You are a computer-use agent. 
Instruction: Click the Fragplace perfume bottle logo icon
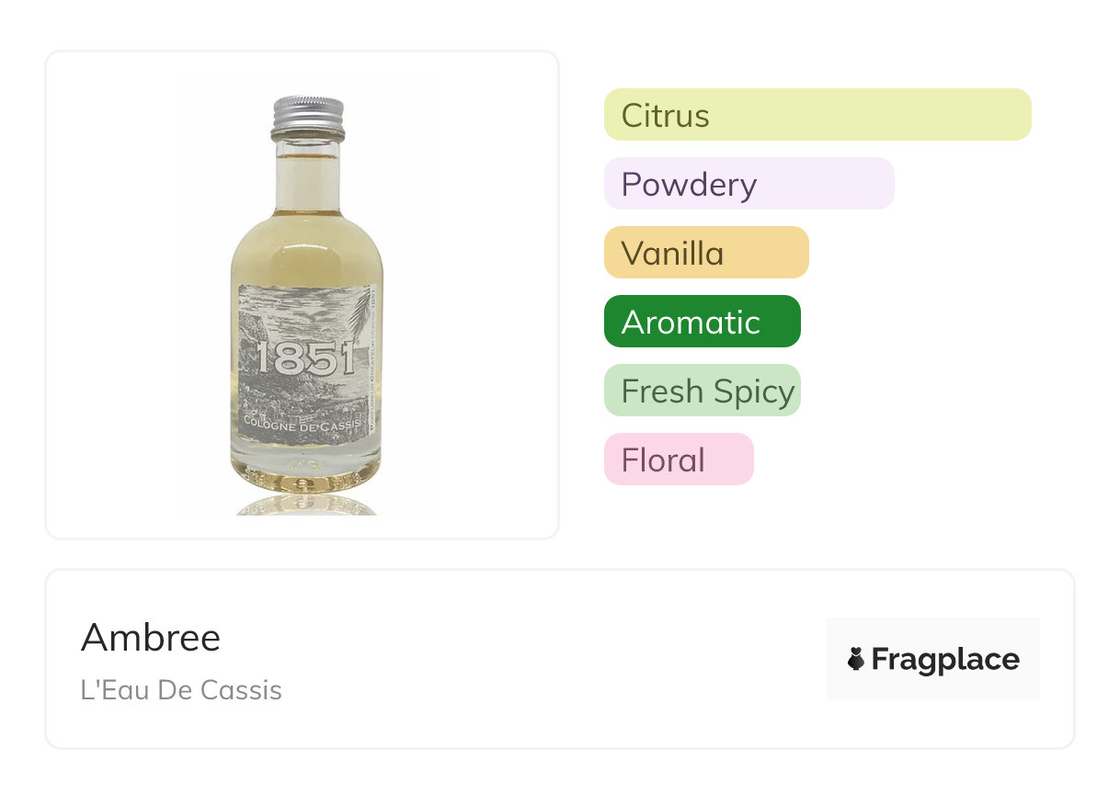click(856, 659)
